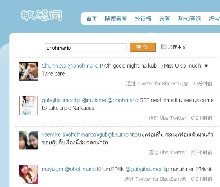Toggle the 只搜中文 checkbox
This screenshot has height=187, width=220.
pyautogui.click(x=164, y=47)
